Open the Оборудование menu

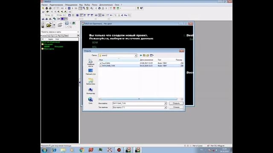71,5
